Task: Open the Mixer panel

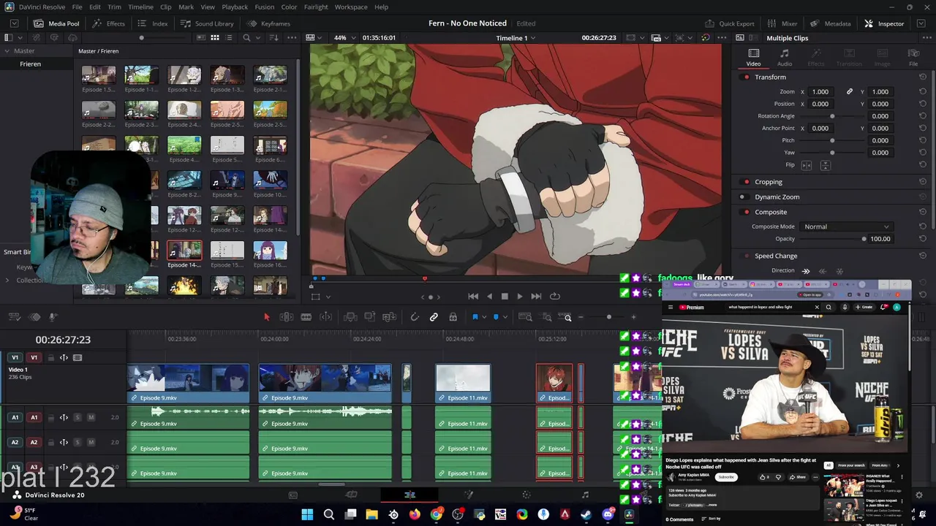Action: pyautogui.click(x=782, y=23)
